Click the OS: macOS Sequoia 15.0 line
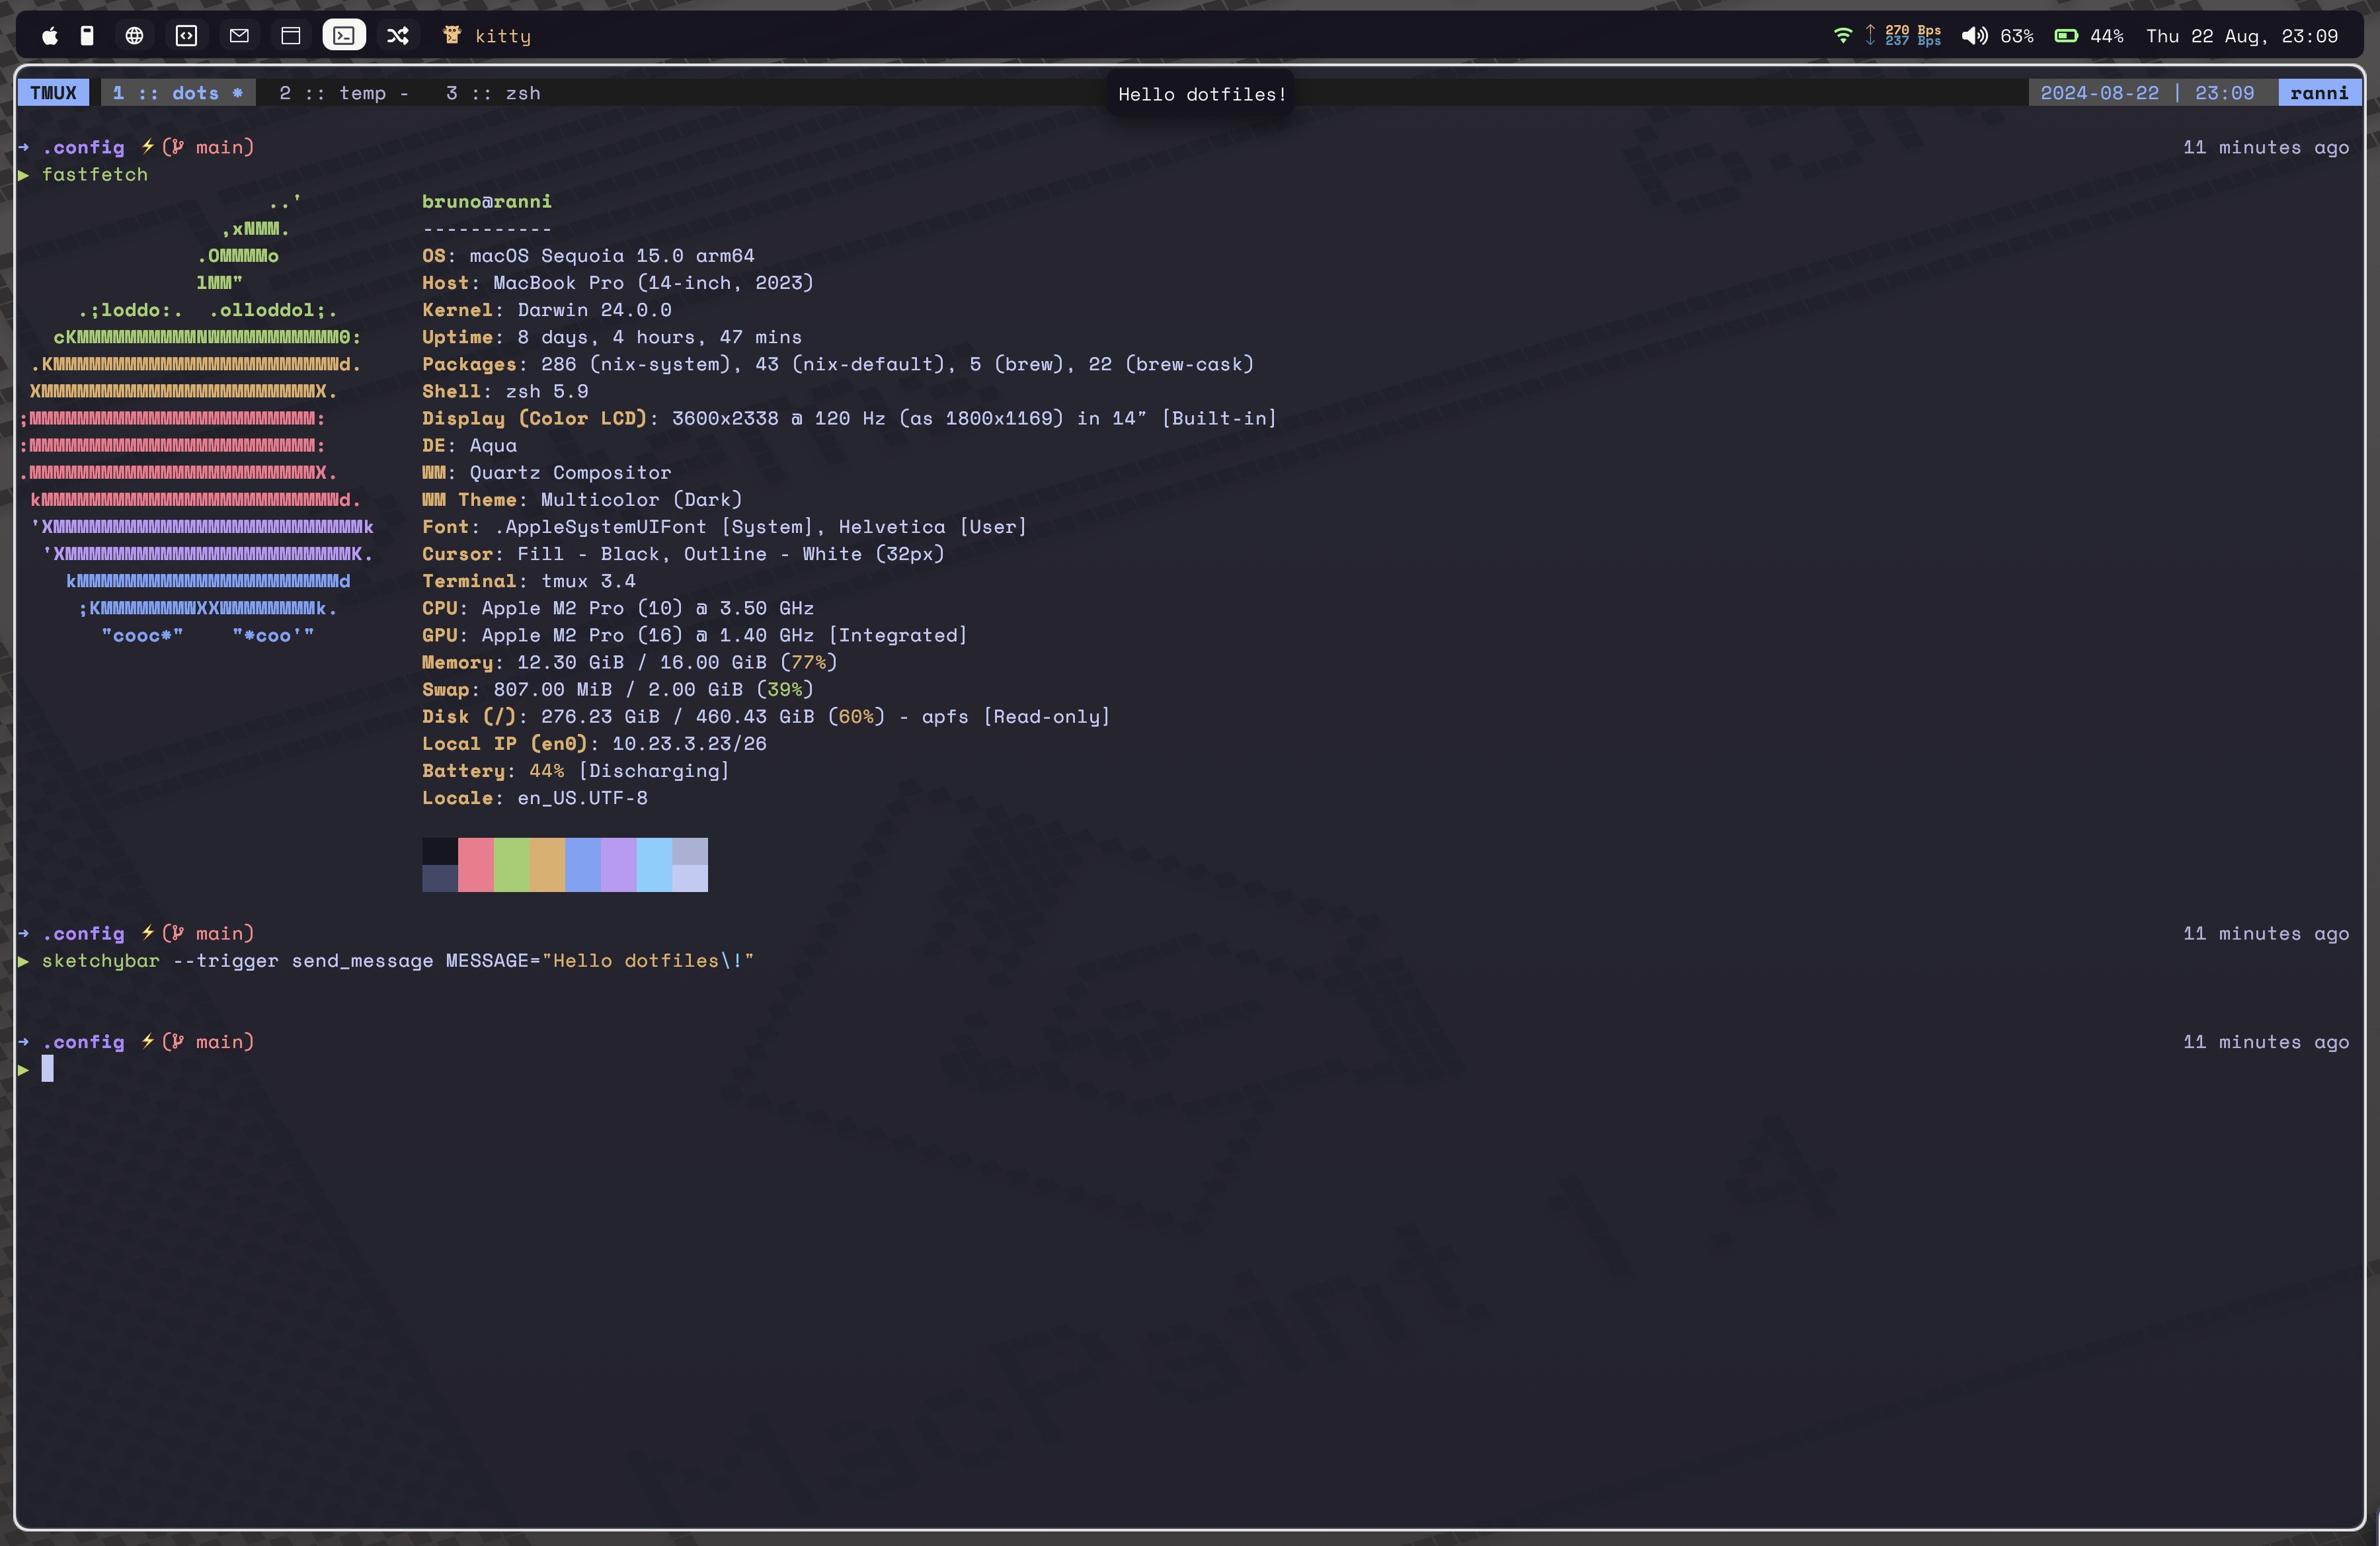The image size is (2380, 1546). [588, 255]
